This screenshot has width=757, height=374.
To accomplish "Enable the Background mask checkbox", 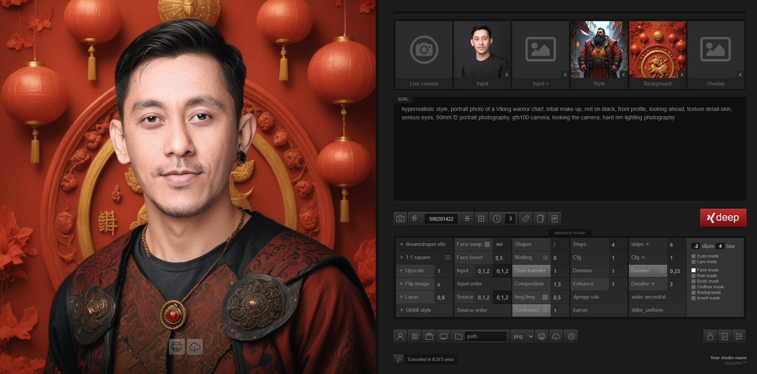I will point(694,293).
